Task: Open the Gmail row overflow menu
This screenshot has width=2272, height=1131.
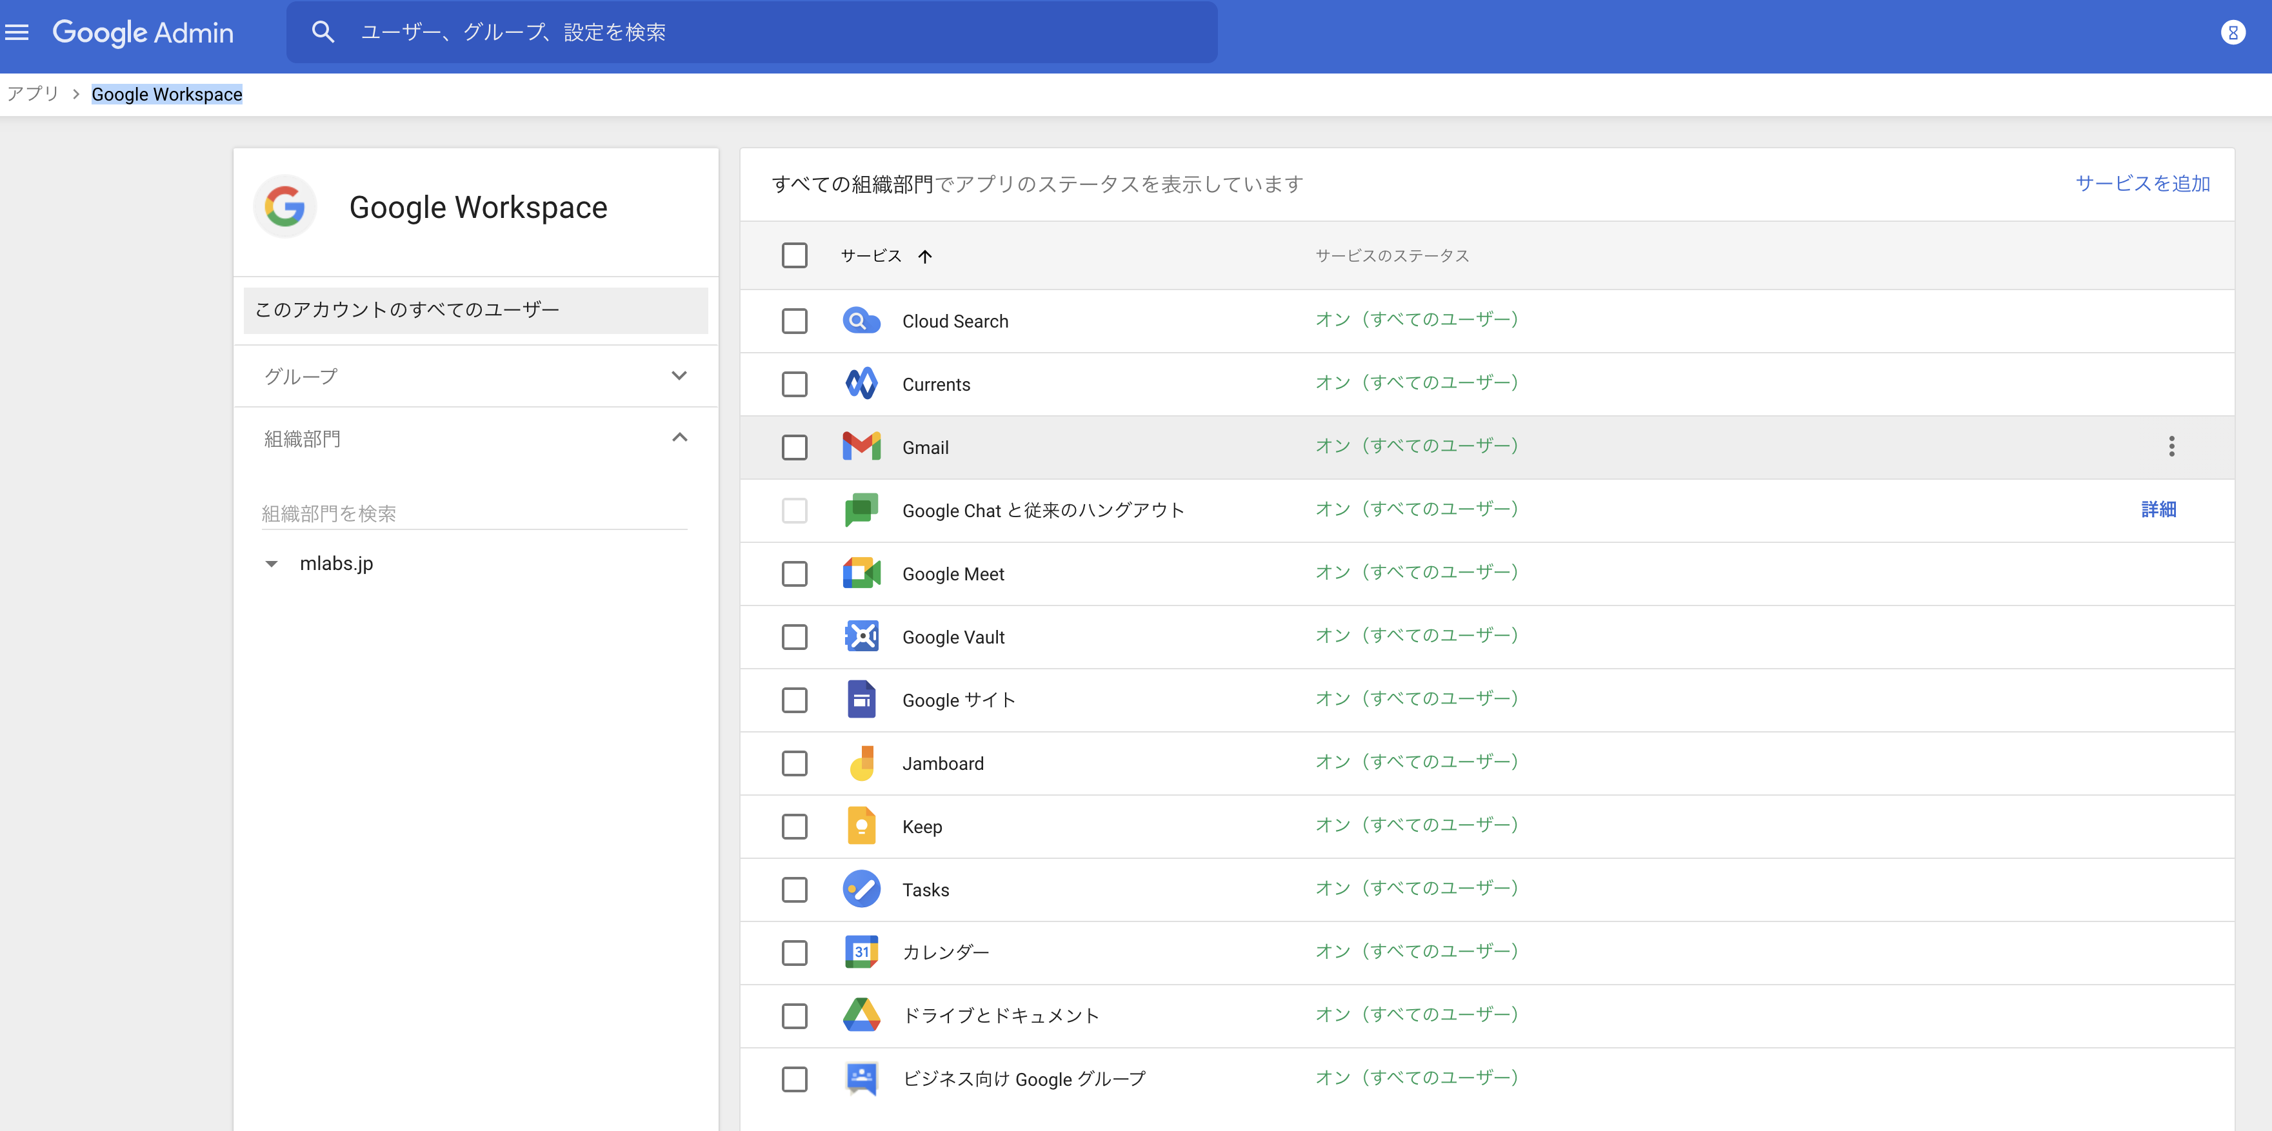Action: (2173, 447)
